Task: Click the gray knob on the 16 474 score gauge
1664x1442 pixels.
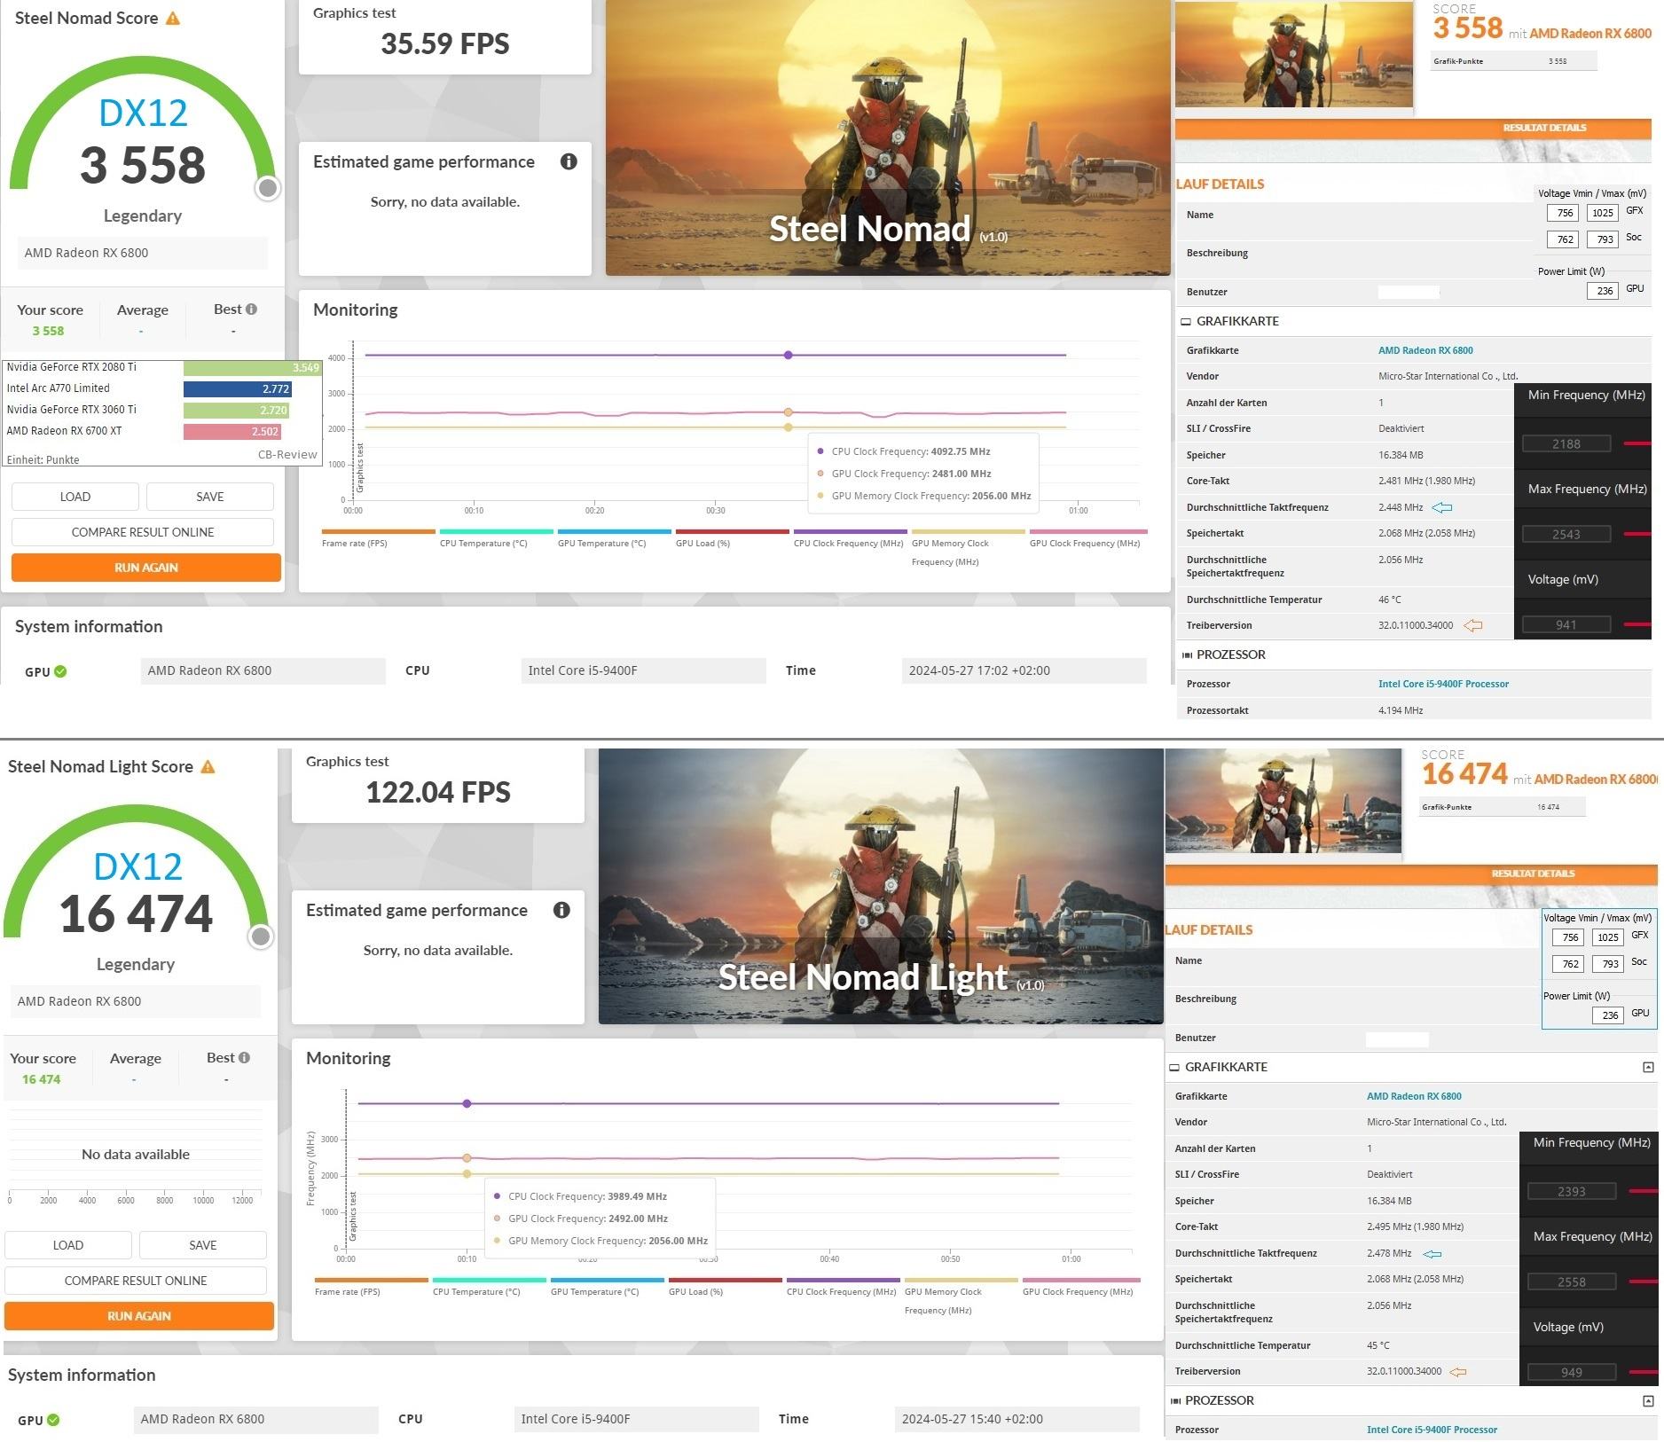Action: click(x=260, y=937)
